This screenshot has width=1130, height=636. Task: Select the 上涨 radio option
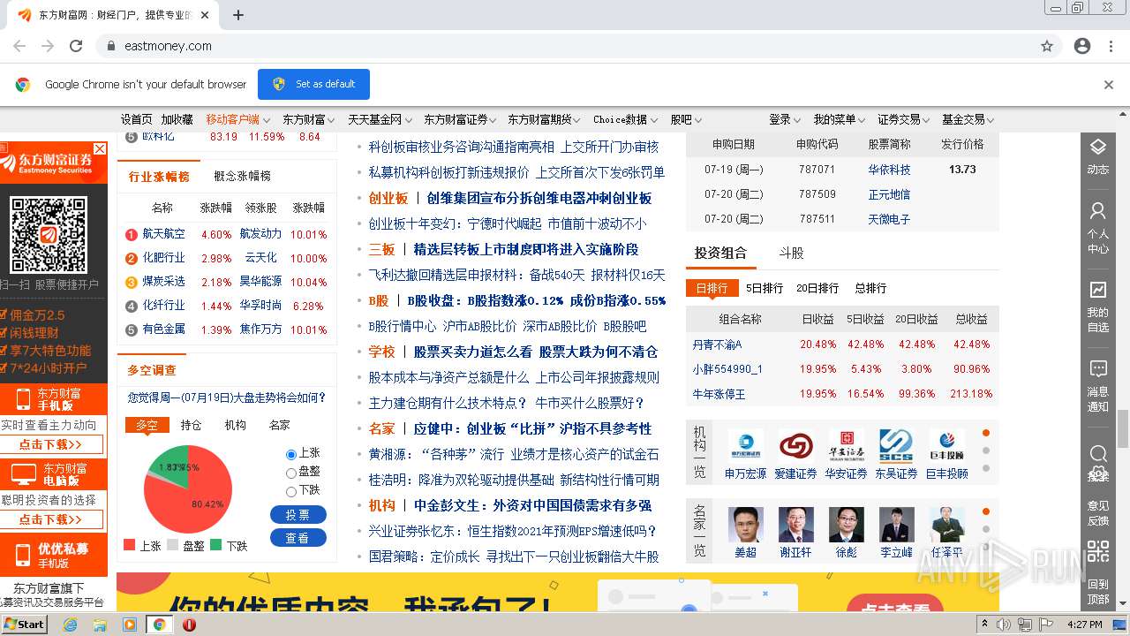pyautogui.click(x=291, y=454)
